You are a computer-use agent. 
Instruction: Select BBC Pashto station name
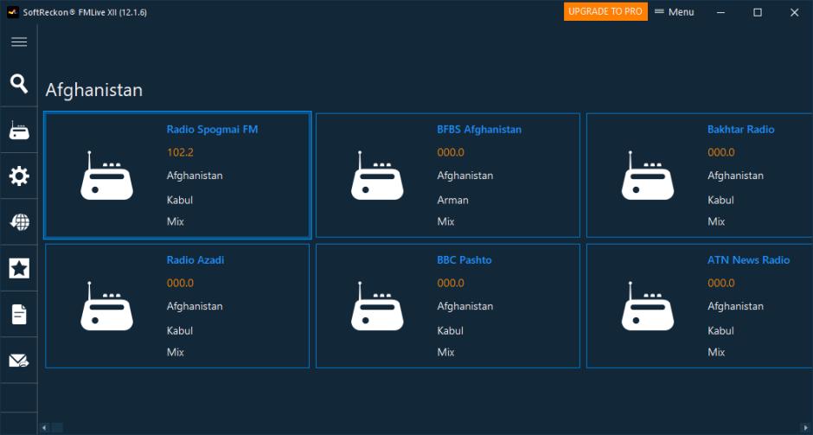464,260
